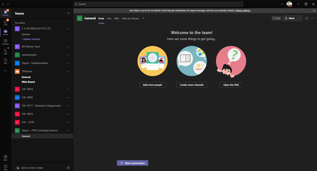This screenshot has height=171, width=317.
Task: Open more options for MS Planner Team
Action: [69, 47]
